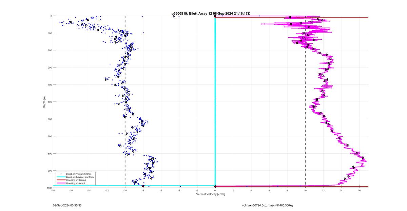
Task: Click x-axis tick label '2'
Action: tap(233, 191)
